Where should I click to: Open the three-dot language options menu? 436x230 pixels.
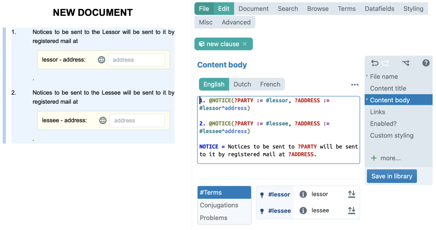[355, 85]
